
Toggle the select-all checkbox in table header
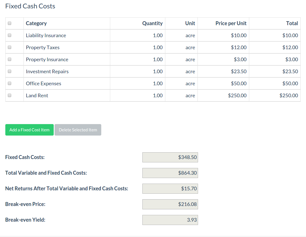[x=10, y=23]
